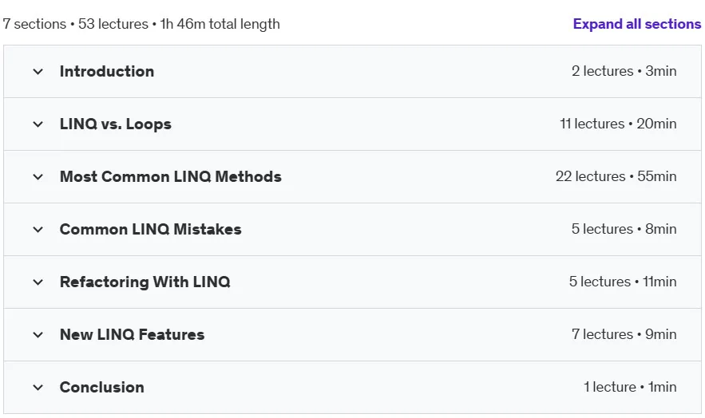Expand the Introduction section chevron
The width and height of the screenshot is (705, 418).
tap(38, 71)
